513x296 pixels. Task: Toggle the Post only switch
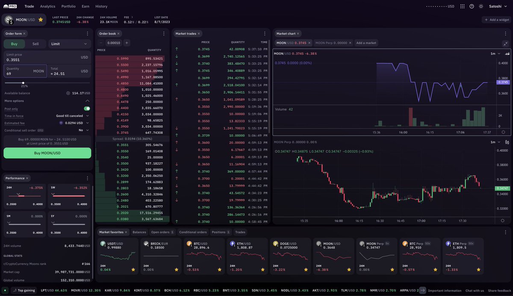click(87, 109)
